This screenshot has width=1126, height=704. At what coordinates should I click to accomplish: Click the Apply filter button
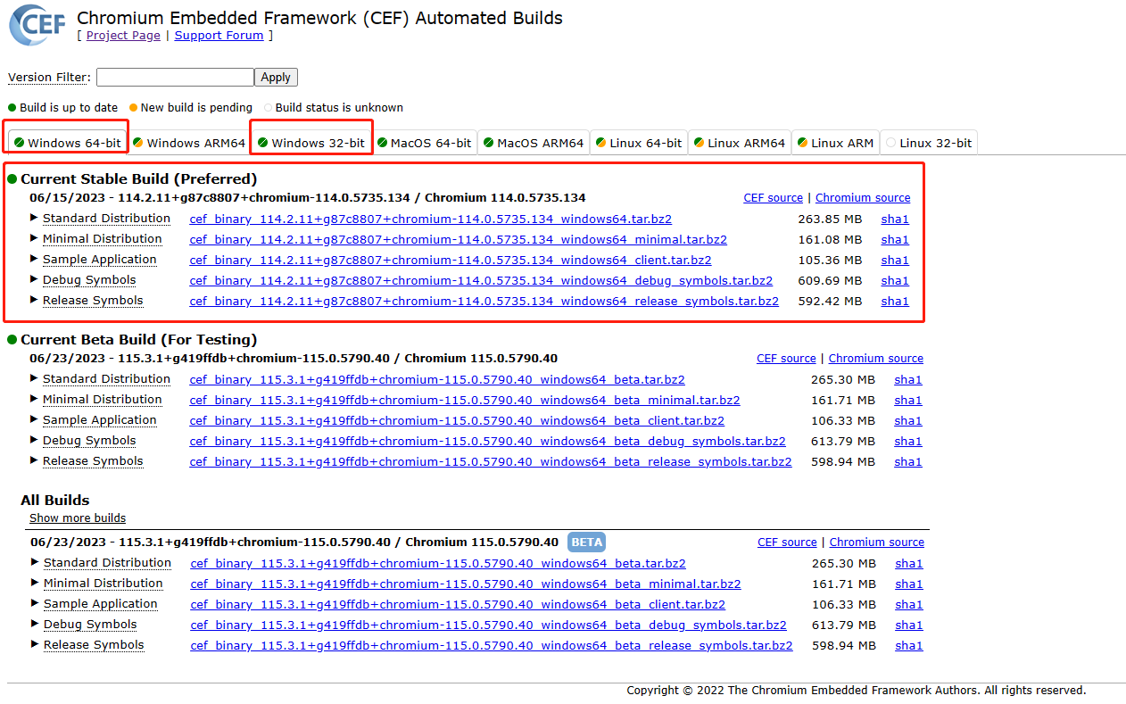click(x=276, y=78)
